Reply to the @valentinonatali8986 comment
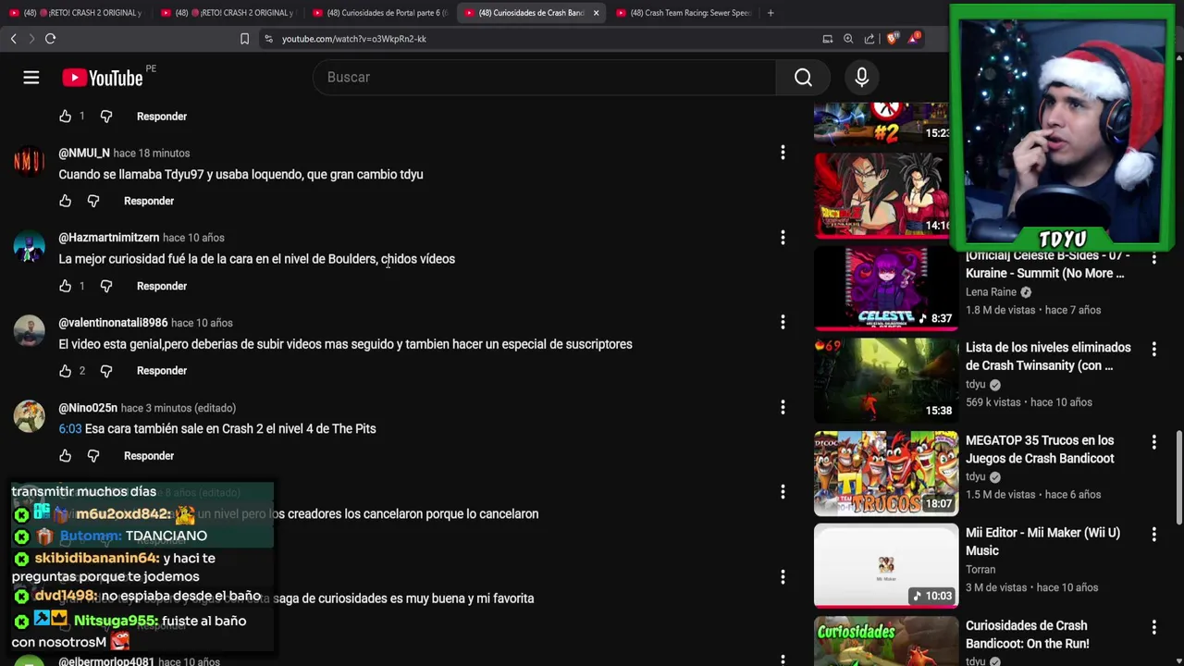 162,371
